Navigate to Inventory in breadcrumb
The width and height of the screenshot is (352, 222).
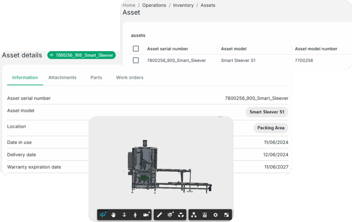click(x=183, y=5)
